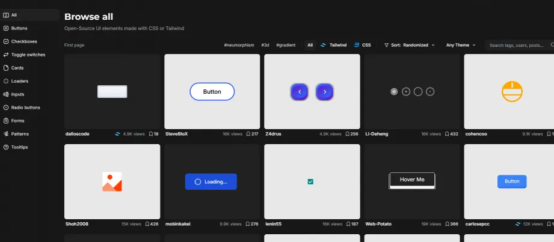Click the Loaders spinner icon in sidebar
Viewport: 554px width, 242px height.
6,81
